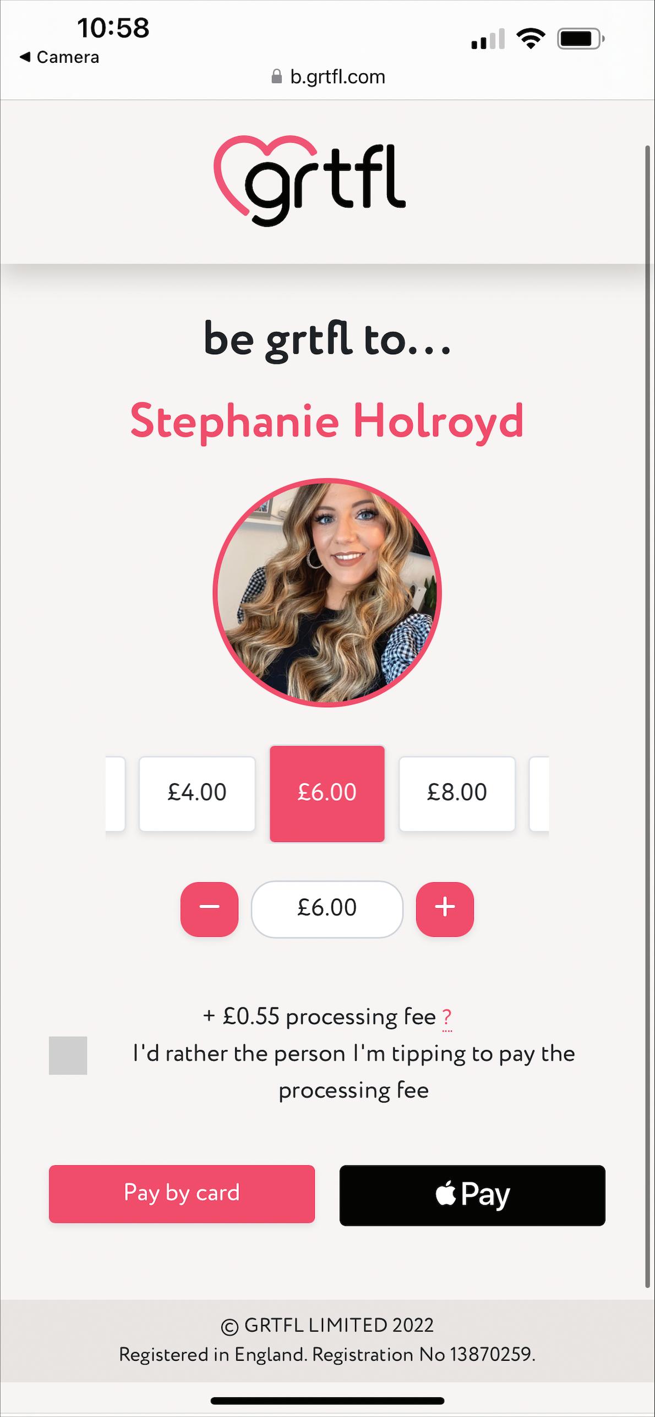Open processing fee help question mark
Image resolution: width=655 pixels, height=1417 pixels.
point(447,1017)
